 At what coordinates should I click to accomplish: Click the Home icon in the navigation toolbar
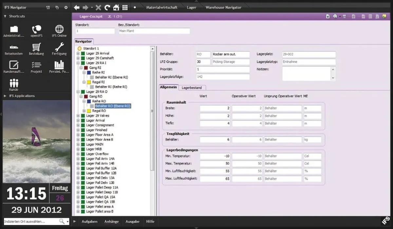pyautogui.click(x=117, y=7)
